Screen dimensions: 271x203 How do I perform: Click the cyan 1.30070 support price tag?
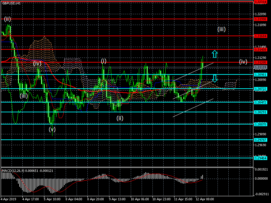point(260,124)
